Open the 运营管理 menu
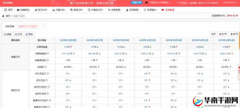Image resolution: width=240 pixels, height=108 pixels. click(116, 10)
